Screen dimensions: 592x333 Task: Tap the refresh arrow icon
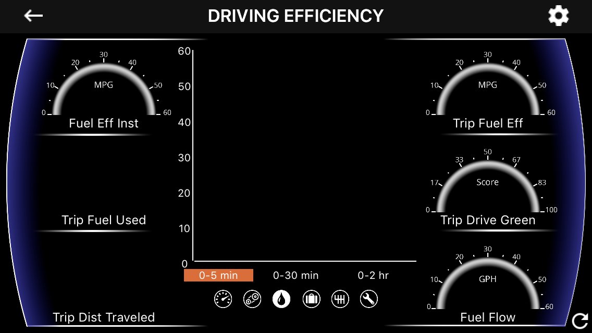tap(580, 321)
